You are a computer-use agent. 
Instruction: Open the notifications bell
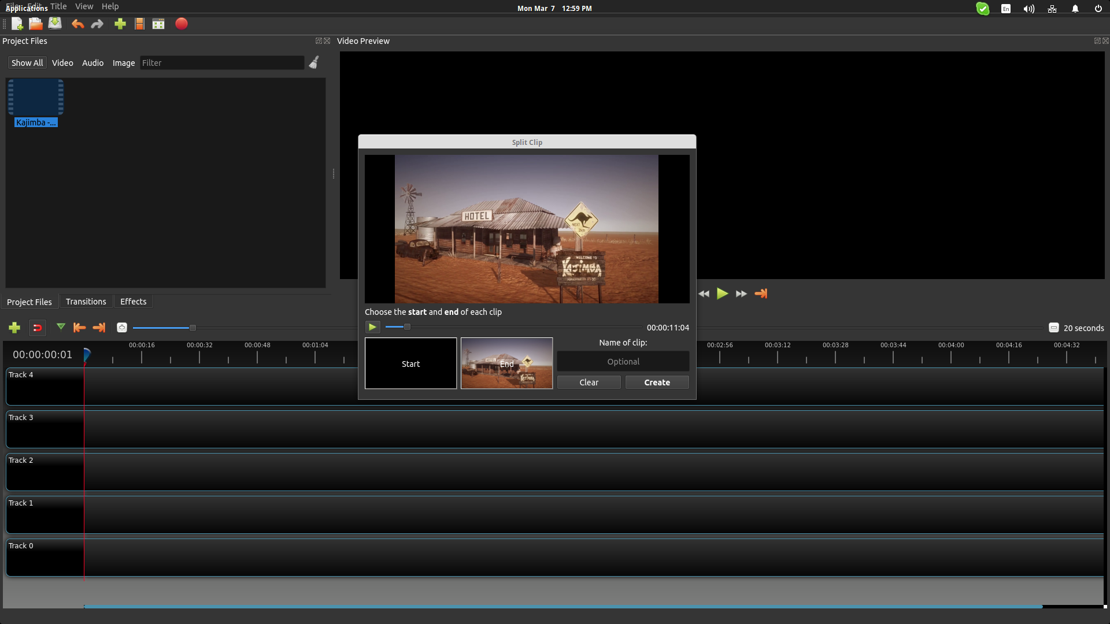pyautogui.click(x=1075, y=9)
